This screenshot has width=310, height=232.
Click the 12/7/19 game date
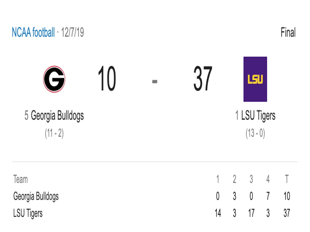[x=73, y=32]
